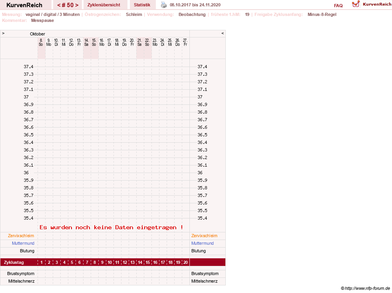This screenshot has width=392, height=293.
Task: Click the left Blutung row label
Action: [27, 251]
